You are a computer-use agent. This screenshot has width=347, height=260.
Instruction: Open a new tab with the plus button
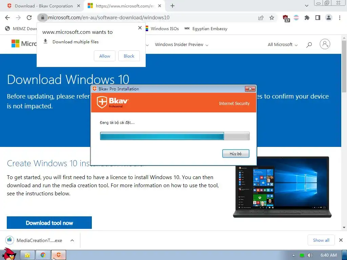[x=172, y=6]
